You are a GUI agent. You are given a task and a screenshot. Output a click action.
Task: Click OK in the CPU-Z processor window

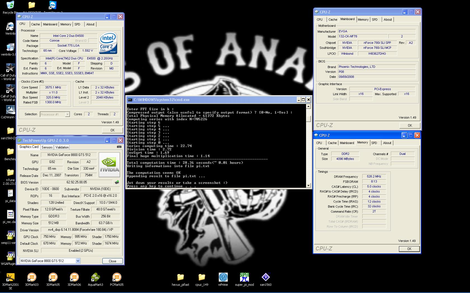[x=112, y=130]
